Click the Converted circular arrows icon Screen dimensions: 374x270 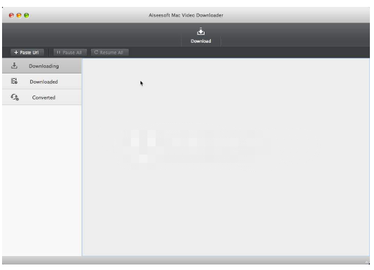(x=14, y=97)
